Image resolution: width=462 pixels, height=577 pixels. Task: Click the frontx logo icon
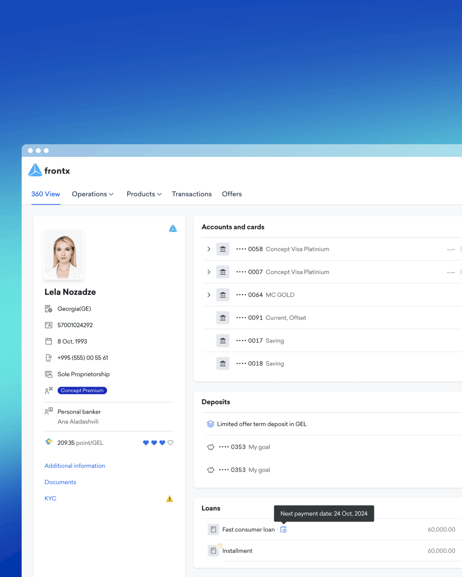[x=35, y=169]
